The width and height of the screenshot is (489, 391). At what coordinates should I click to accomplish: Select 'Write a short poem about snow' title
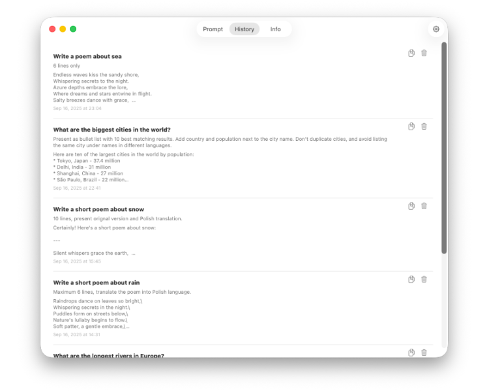98,209
